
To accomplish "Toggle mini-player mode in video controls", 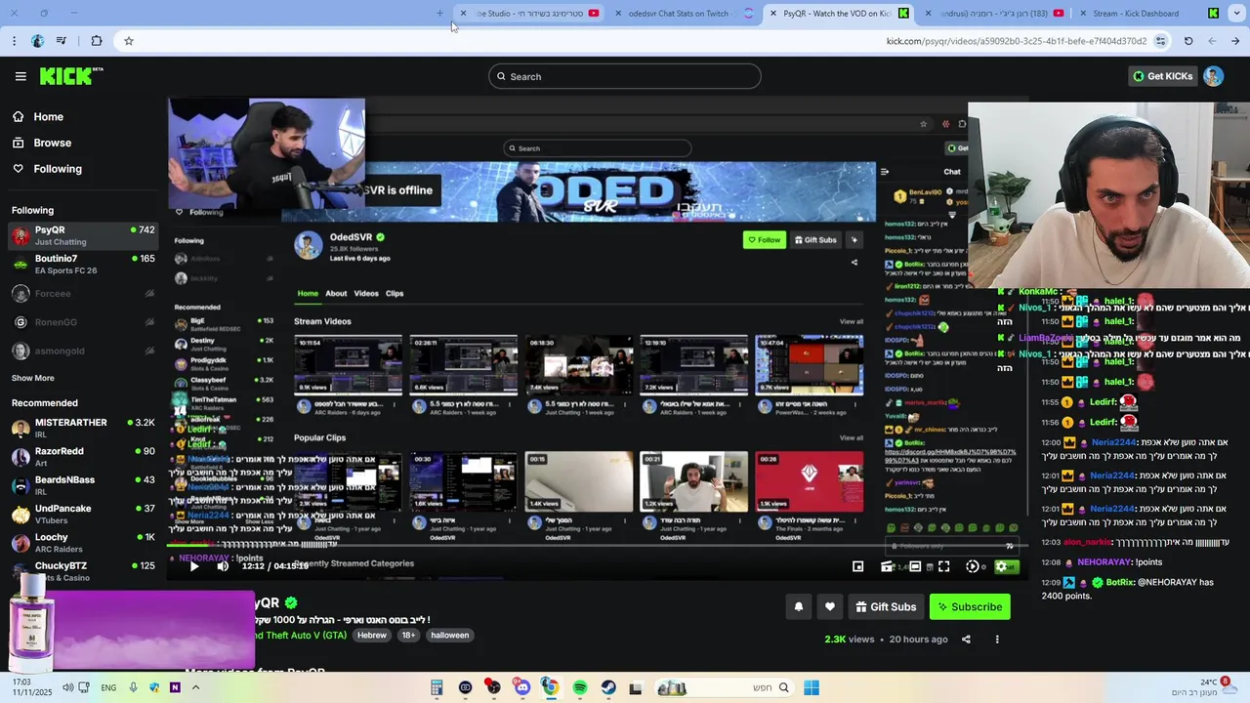I will tap(857, 566).
